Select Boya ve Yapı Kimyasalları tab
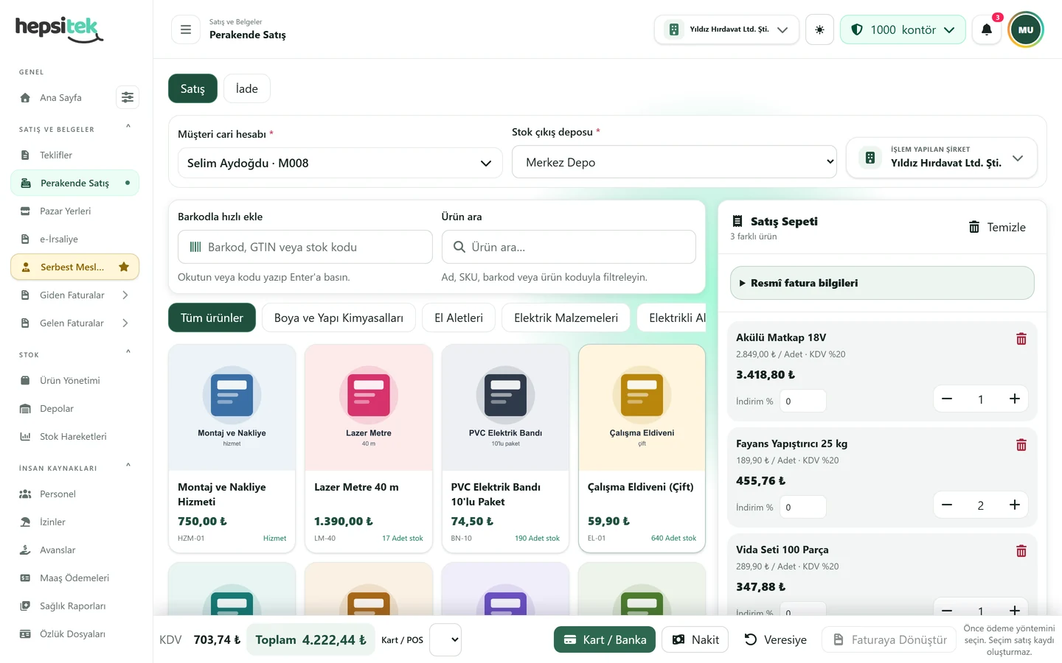This screenshot has height=663, width=1062. pos(339,318)
